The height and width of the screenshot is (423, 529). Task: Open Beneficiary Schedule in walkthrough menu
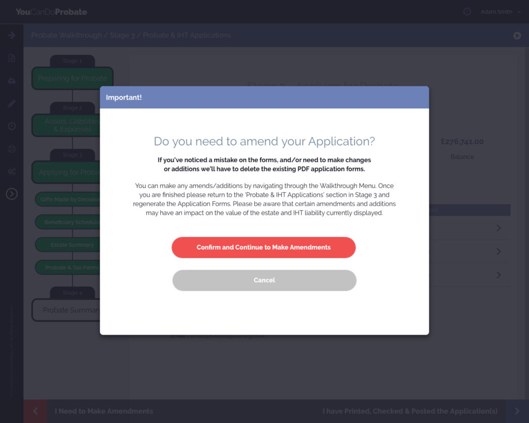pos(67,222)
